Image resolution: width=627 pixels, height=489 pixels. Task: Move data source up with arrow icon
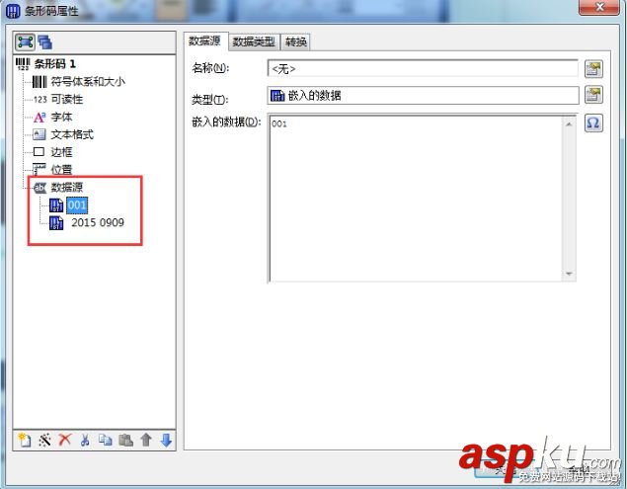coord(146,440)
